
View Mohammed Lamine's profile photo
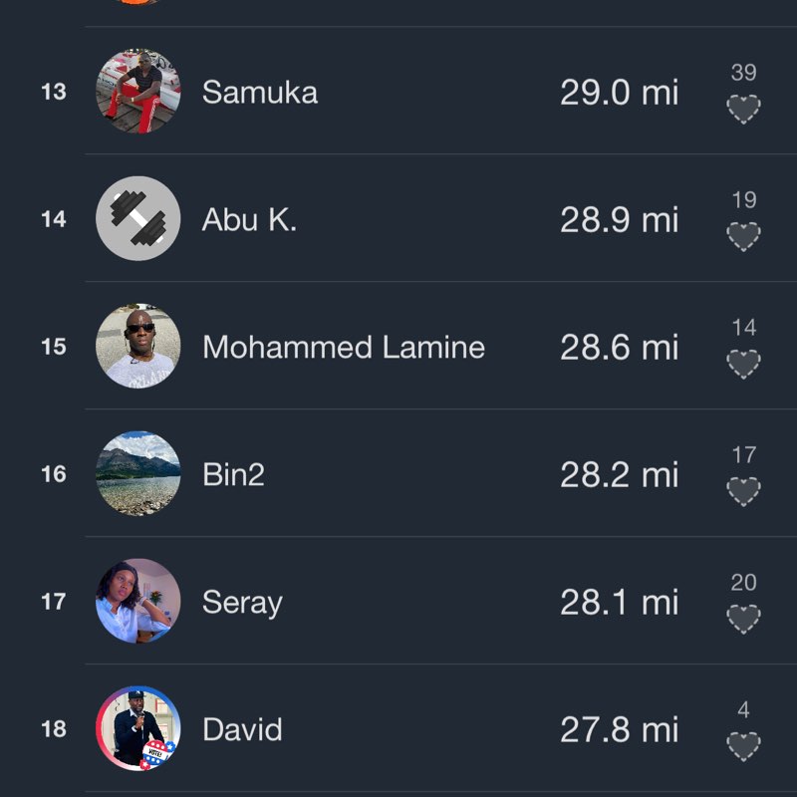click(138, 347)
